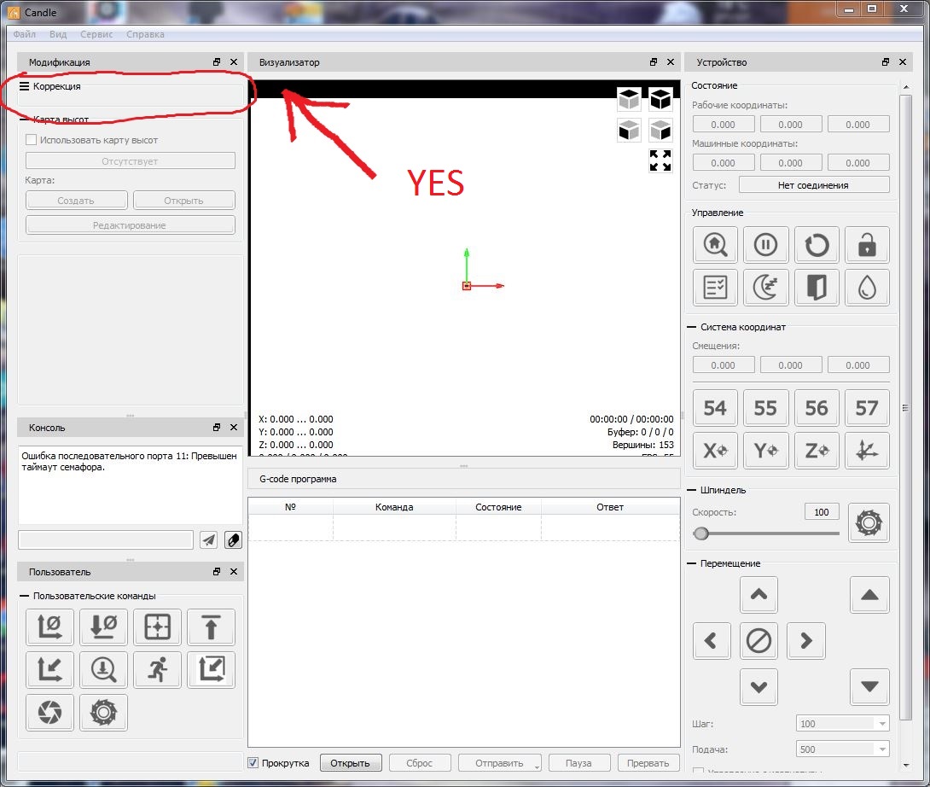Viewport: 930px width, 787px height.
Task: Click the Создать height map button
Action: click(x=76, y=201)
